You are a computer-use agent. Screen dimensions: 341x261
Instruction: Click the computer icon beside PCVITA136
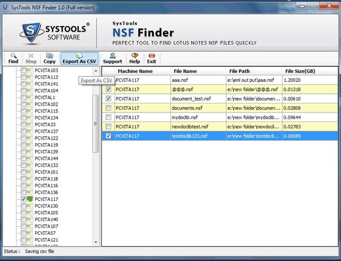click(30, 192)
